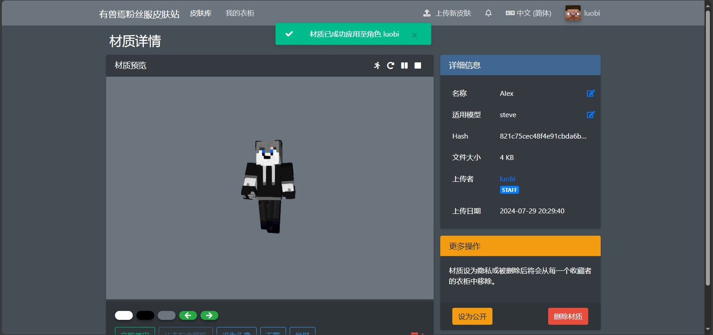Open the notifications bell
The width and height of the screenshot is (713, 335).
[488, 13]
